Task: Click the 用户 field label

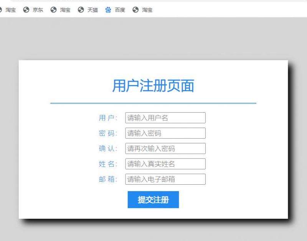Action: (108, 118)
